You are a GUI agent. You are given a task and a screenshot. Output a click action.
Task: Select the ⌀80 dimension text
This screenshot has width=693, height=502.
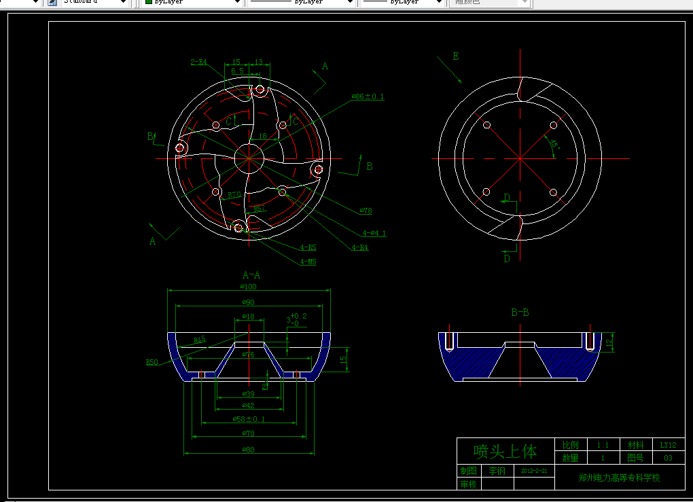[x=249, y=450]
